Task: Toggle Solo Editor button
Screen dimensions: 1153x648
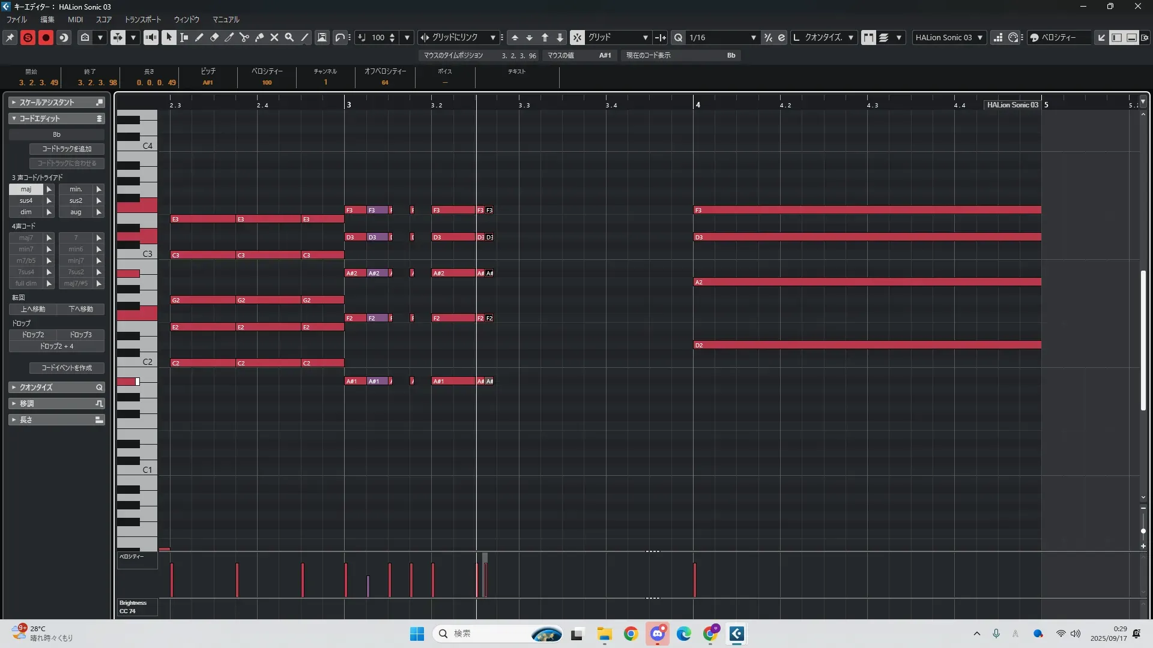Action: point(28,37)
